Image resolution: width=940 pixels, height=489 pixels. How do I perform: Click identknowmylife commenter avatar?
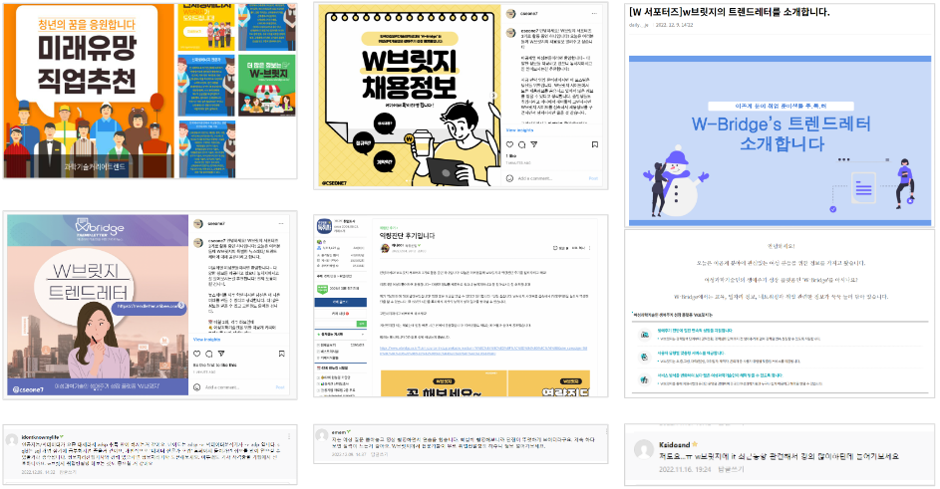point(11,440)
